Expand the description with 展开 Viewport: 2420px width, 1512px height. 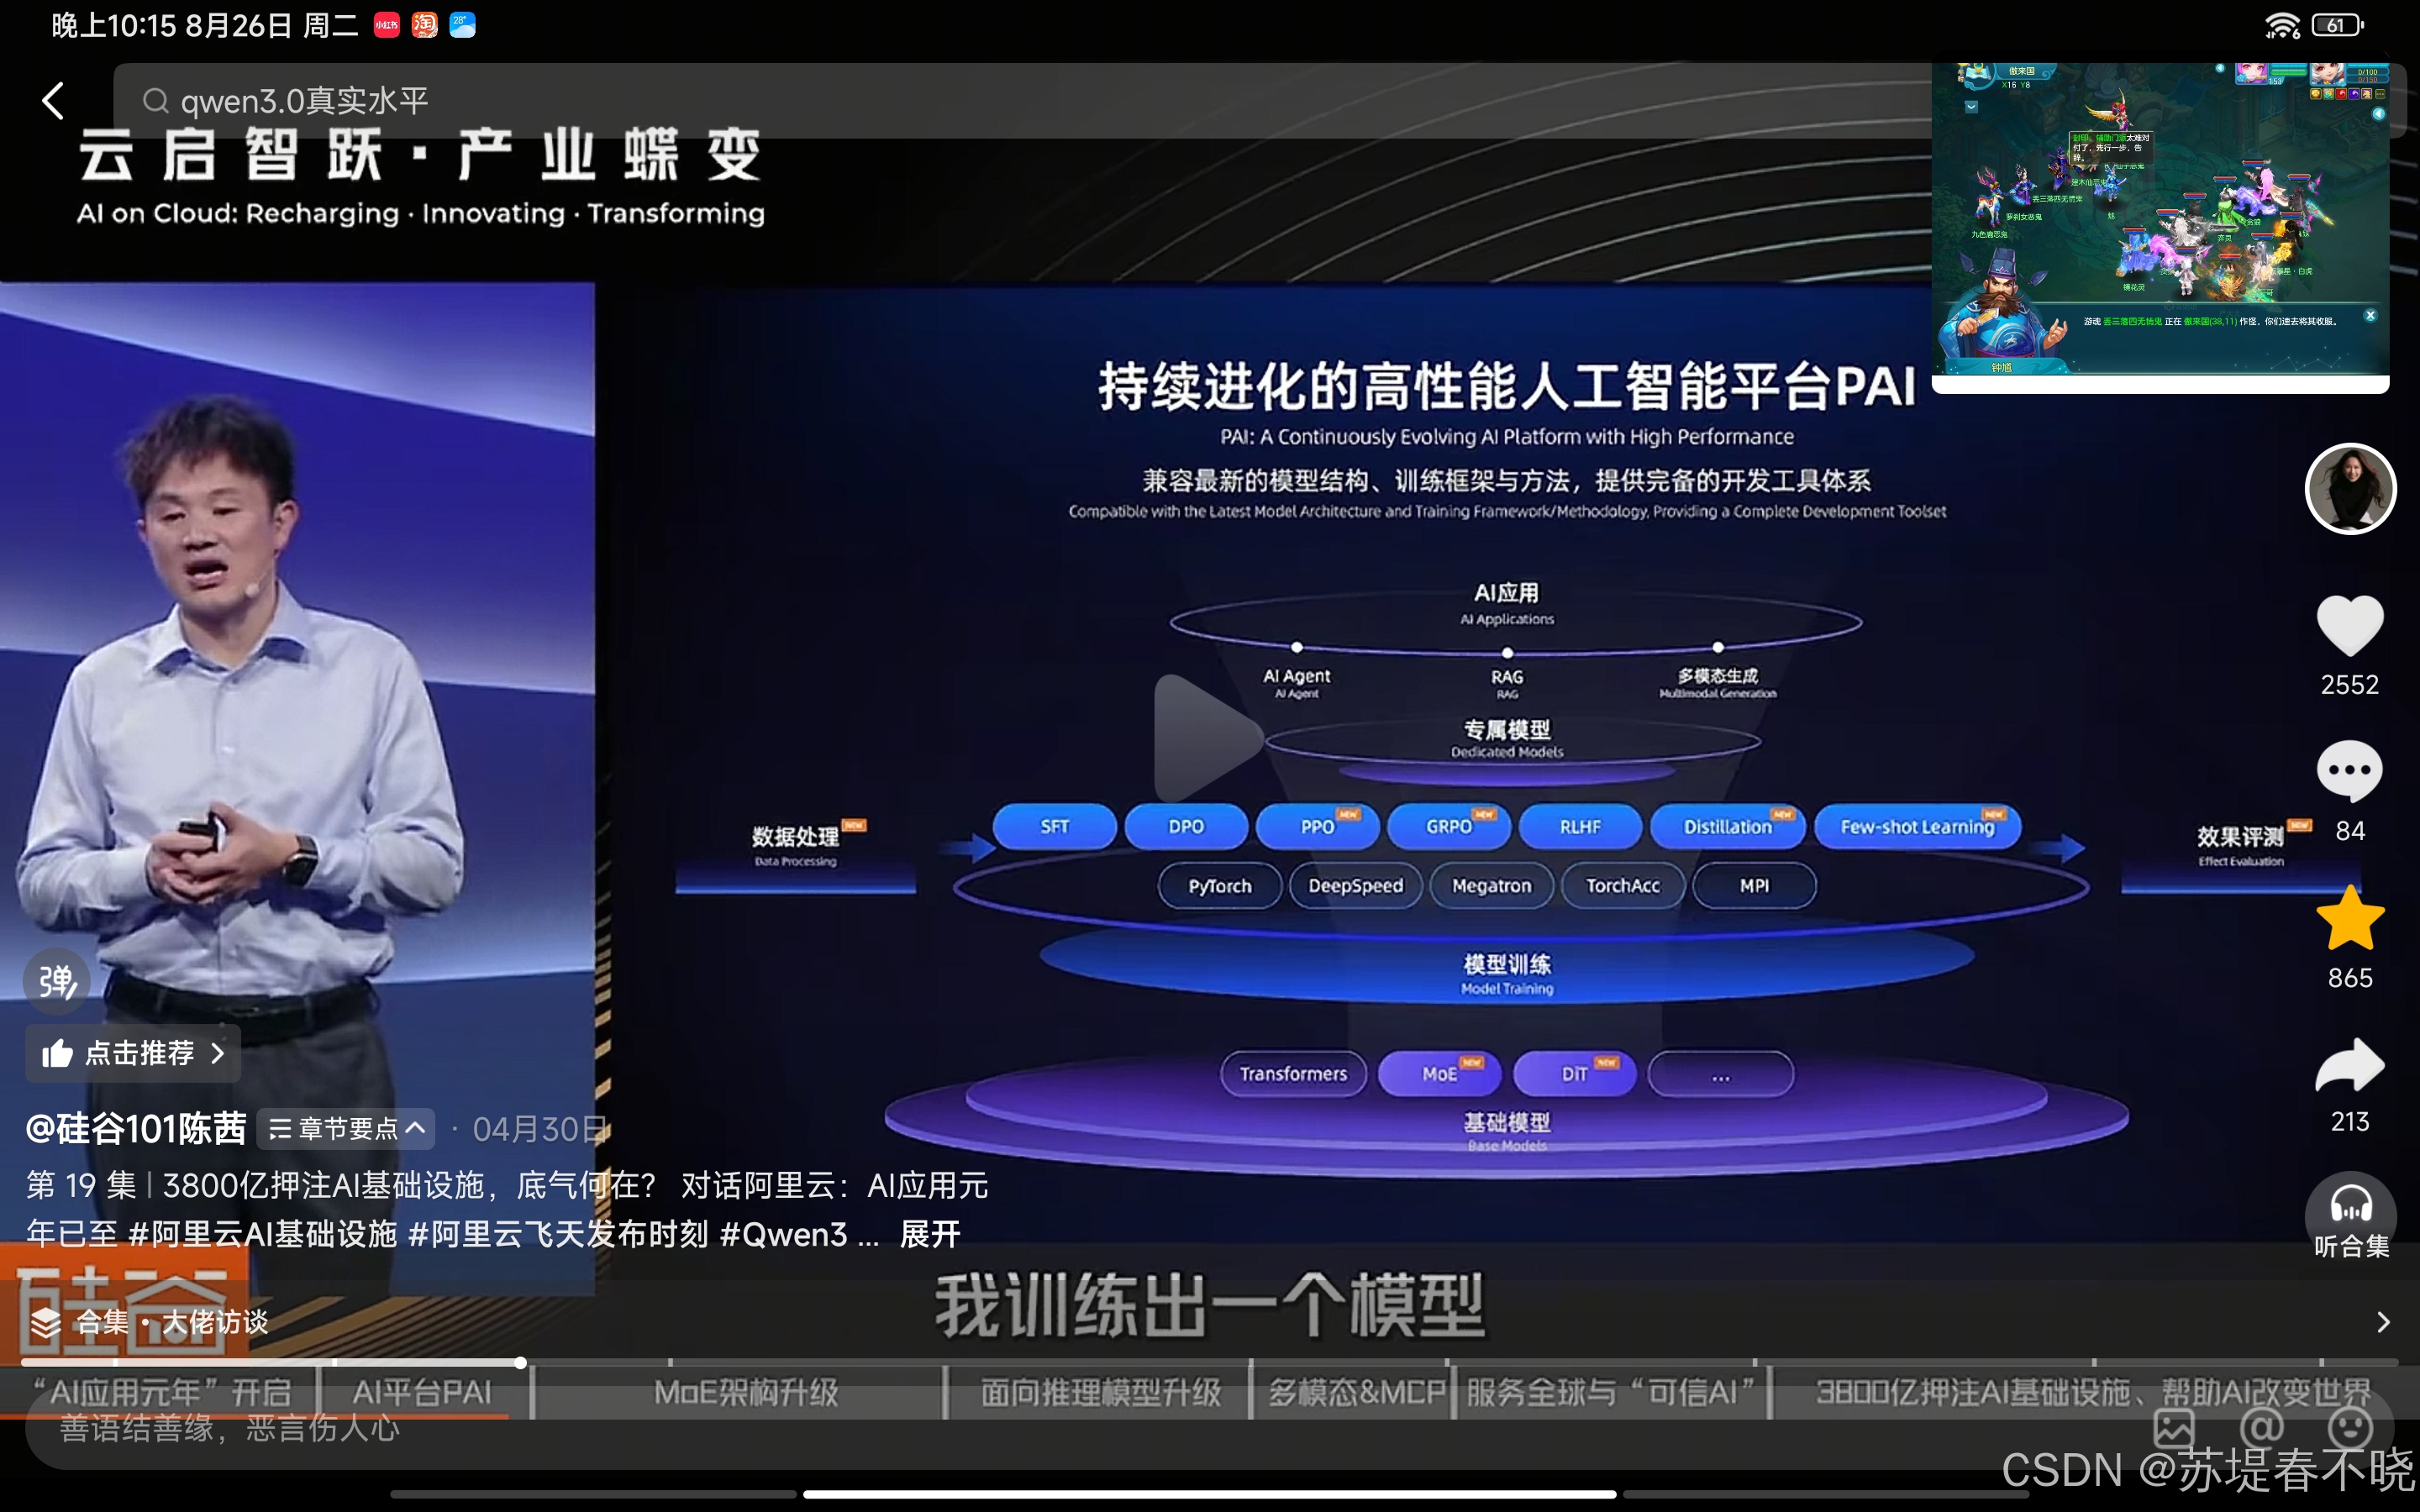pyautogui.click(x=930, y=1234)
